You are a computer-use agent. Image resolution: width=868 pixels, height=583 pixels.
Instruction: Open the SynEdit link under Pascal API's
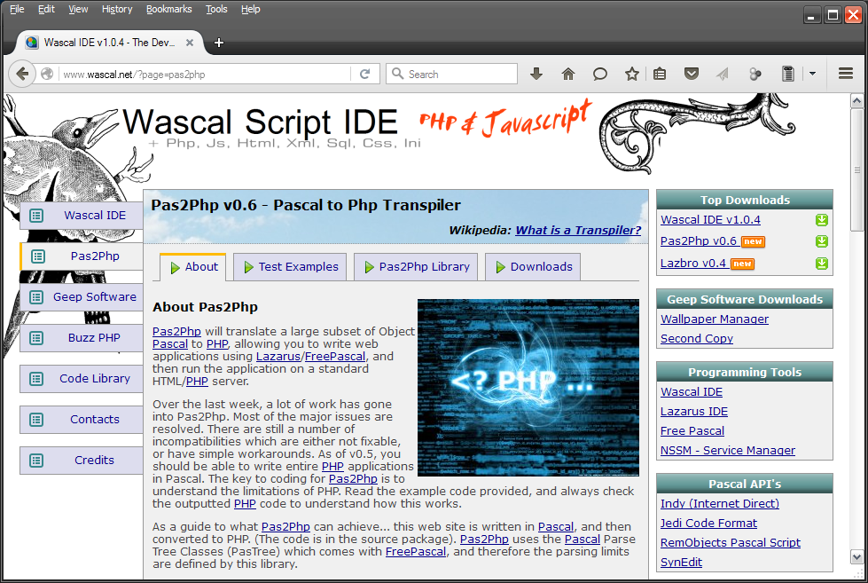coord(680,562)
